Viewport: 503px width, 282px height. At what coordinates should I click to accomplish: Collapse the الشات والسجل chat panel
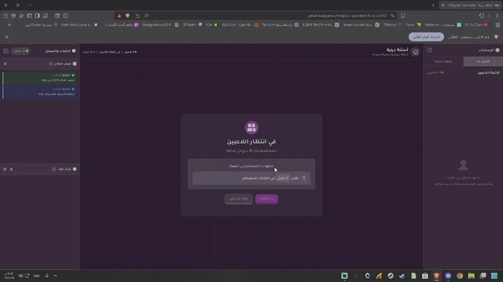pos(6,51)
